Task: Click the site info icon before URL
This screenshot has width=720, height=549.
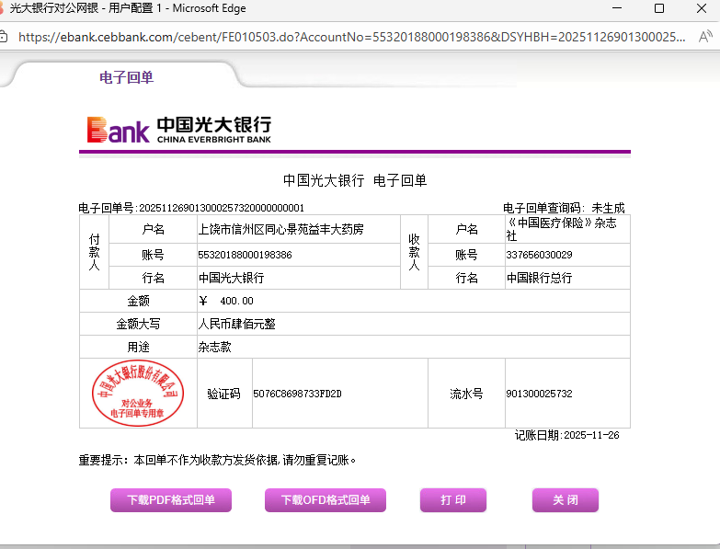Action: (x=5, y=38)
